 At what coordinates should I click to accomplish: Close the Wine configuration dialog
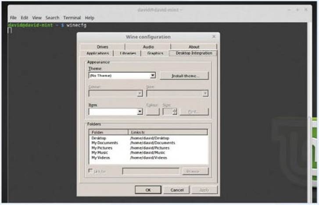tap(214, 36)
